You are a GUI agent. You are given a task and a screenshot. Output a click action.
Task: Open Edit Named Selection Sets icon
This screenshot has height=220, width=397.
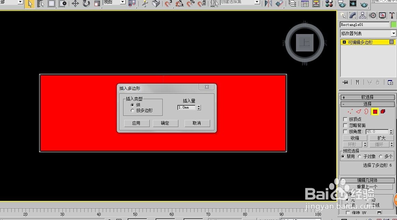(214, 4)
